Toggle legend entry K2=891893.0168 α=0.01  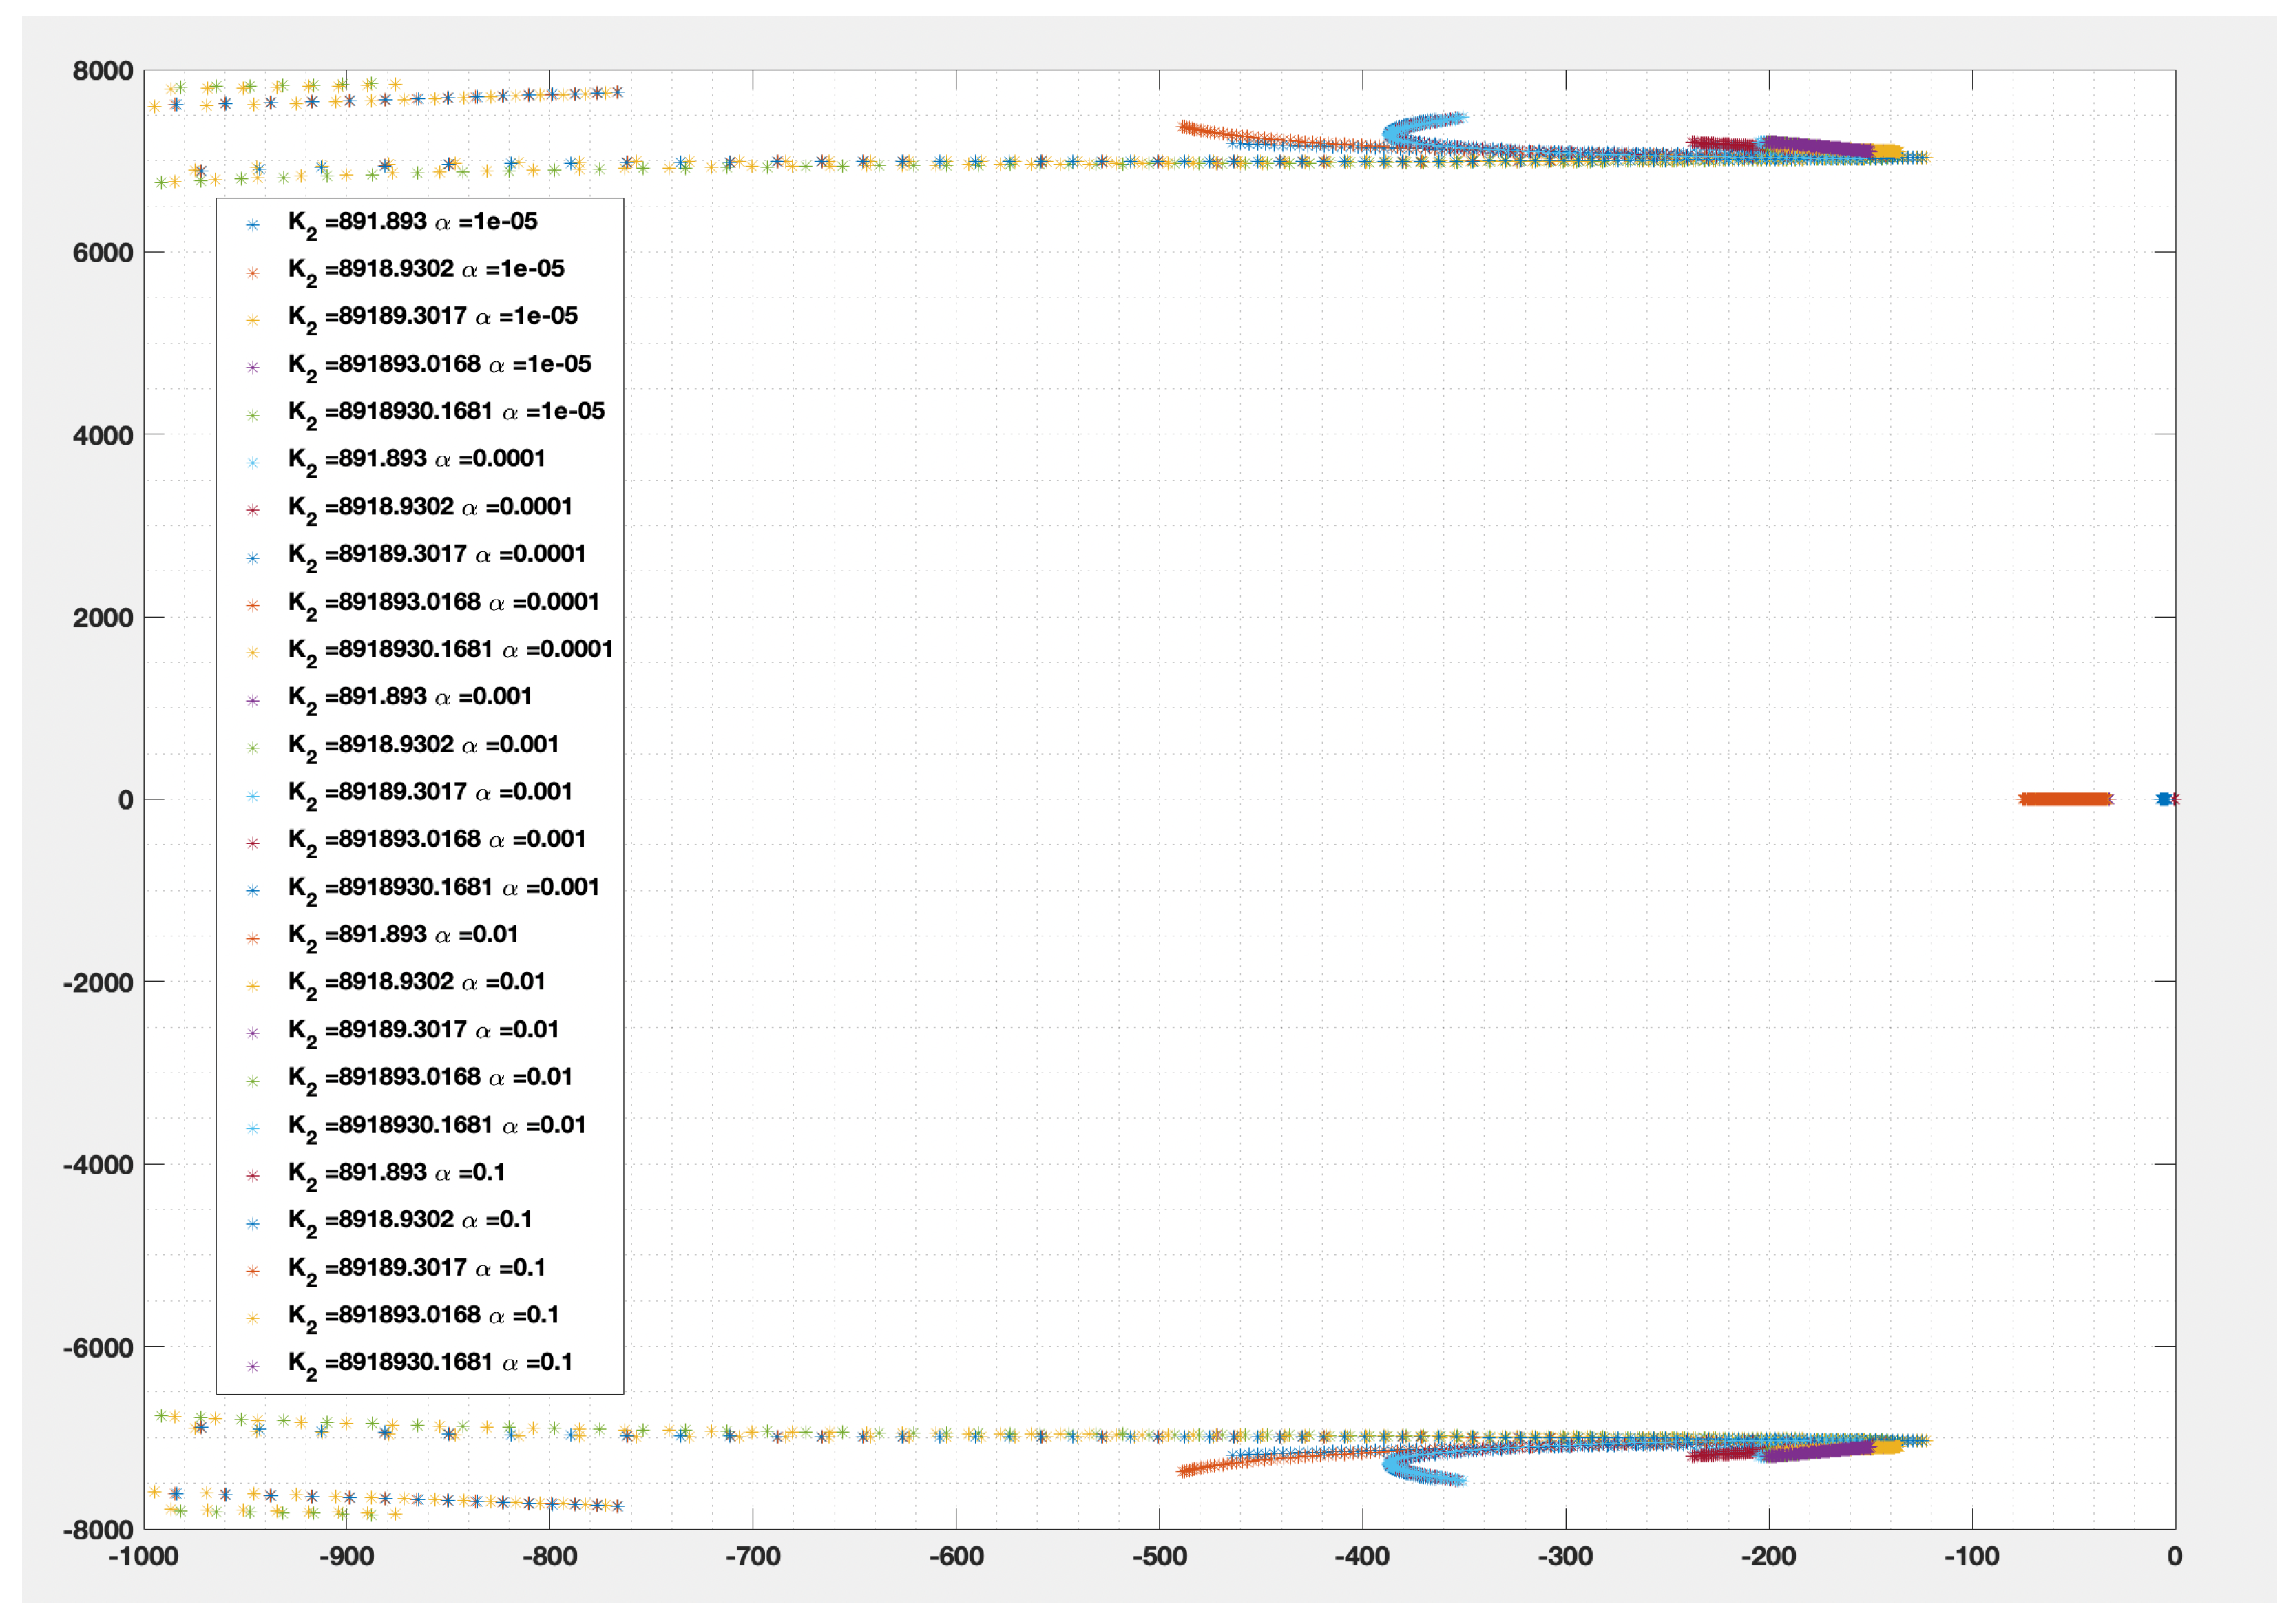click(429, 1078)
